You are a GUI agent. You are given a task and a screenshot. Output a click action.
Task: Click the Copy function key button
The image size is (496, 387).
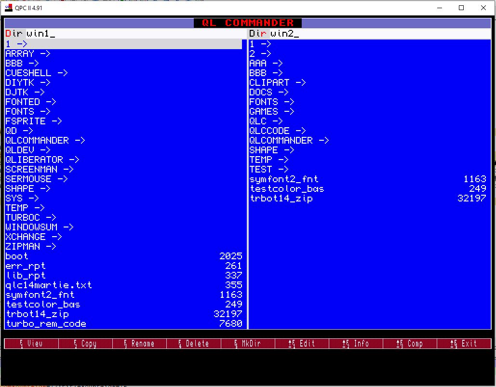(x=85, y=343)
